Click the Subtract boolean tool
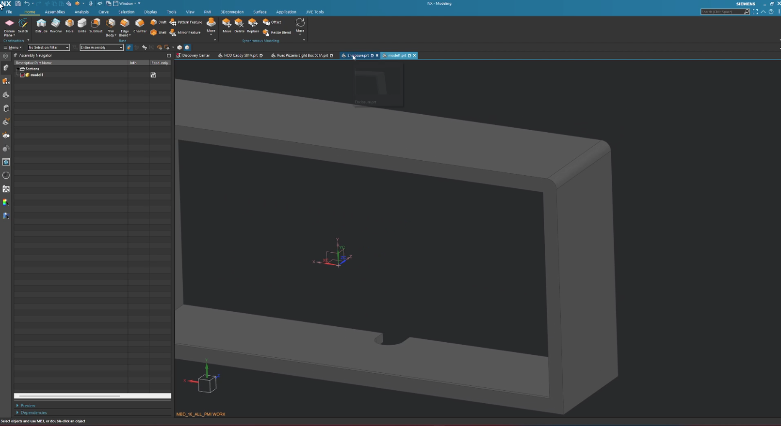 96,26
